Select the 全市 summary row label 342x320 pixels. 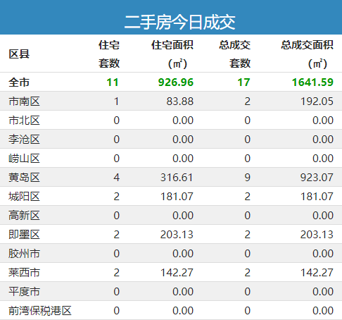point(19,82)
